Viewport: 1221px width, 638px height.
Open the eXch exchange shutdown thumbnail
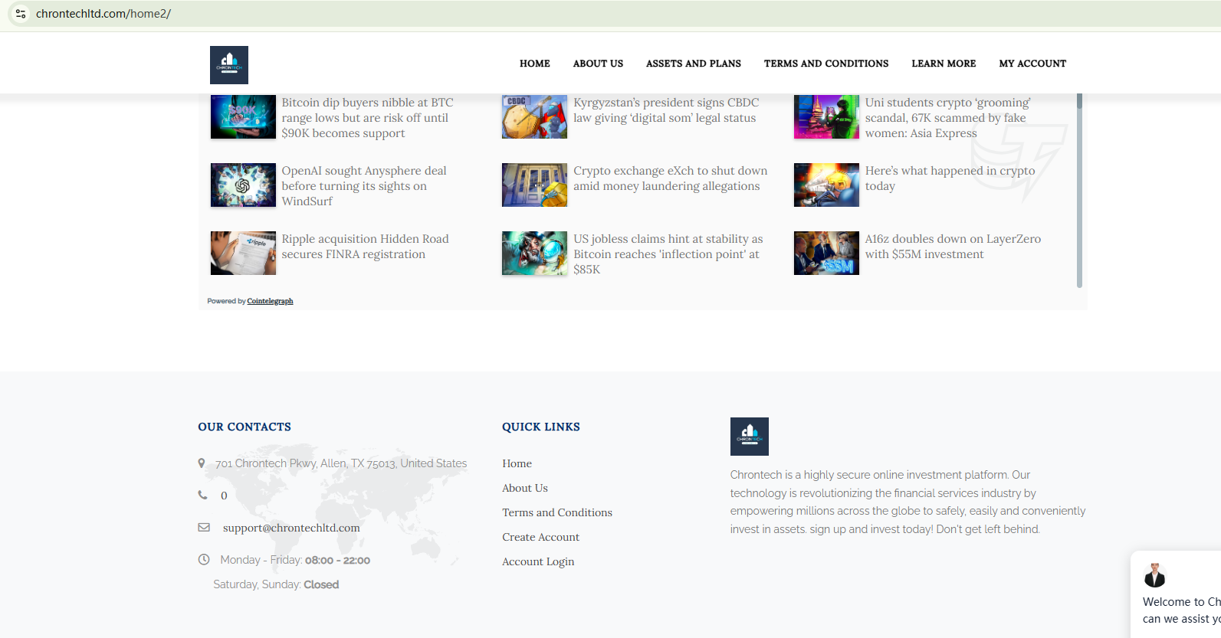(534, 185)
